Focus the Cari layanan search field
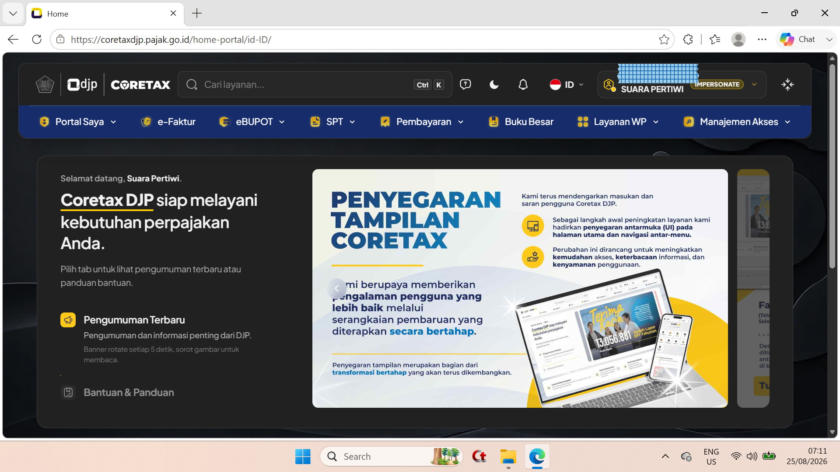840x472 pixels. pos(315,84)
